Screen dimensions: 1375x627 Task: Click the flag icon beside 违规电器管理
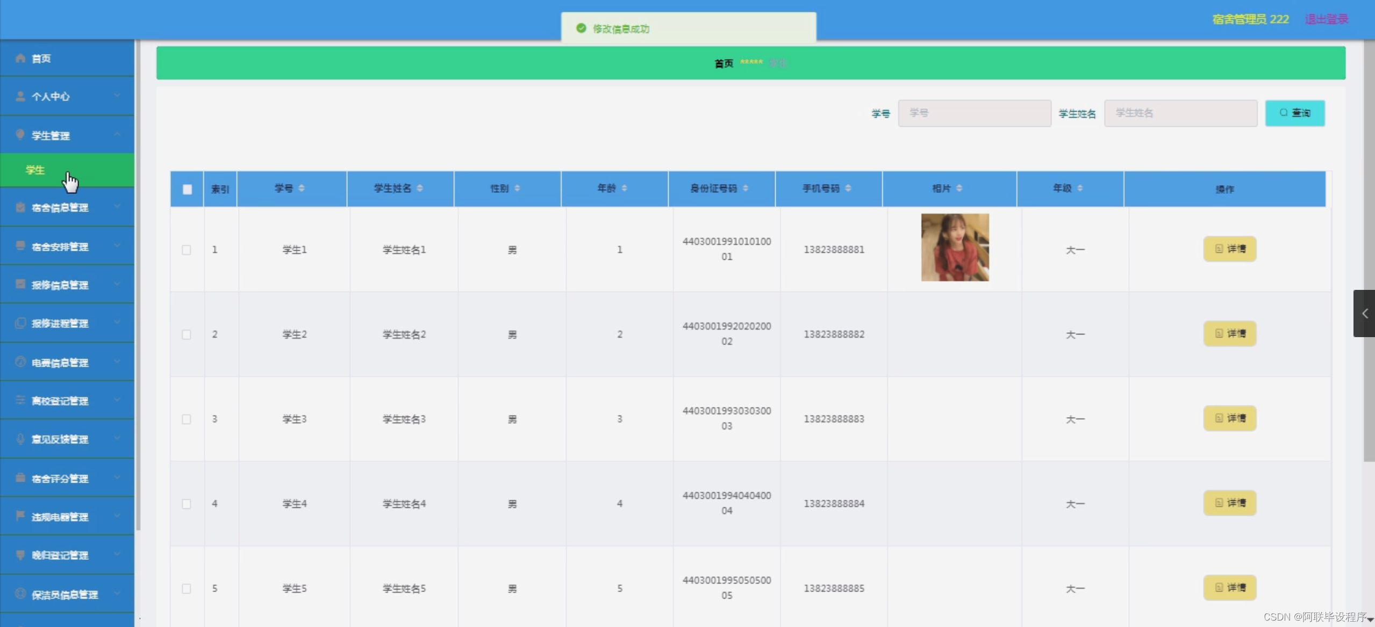click(x=20, y=516)
